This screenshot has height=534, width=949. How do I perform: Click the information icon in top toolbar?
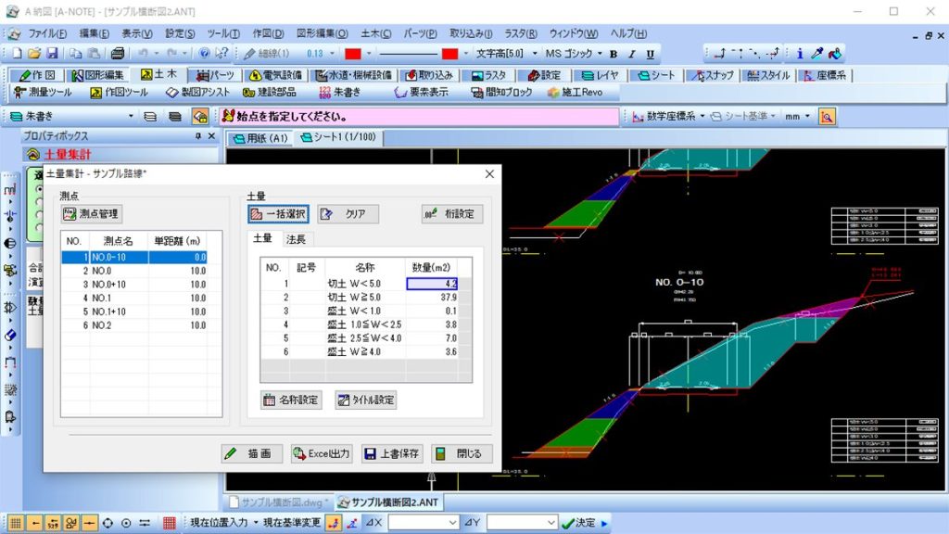click(800, 54)
